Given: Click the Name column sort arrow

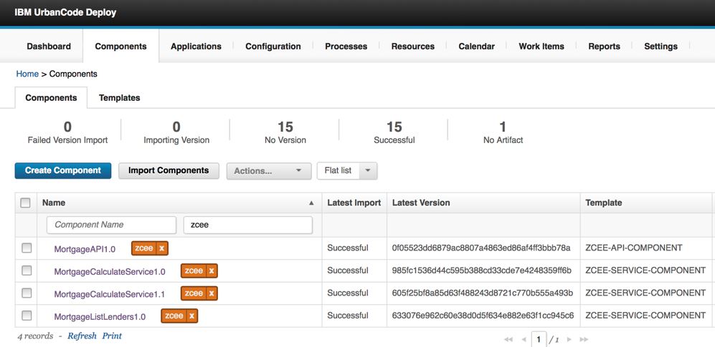Looking at the screenshot, I should 311,203.
